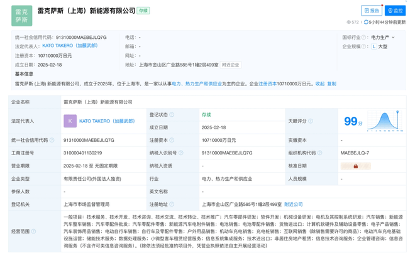Click 附近企业 button beside header address
The height and width of the screenshot is (253, 415).
(x=231, y=65)
